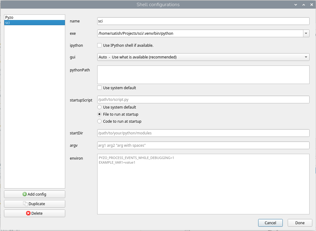Click inside the pythonPath text area
The image size is (316, 231).
click(x=203, y=75)
